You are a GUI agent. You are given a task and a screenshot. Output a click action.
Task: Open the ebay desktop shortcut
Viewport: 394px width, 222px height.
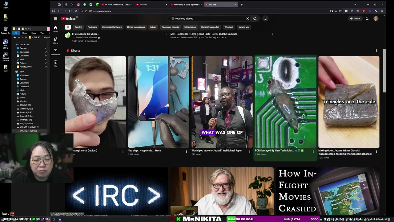(x=6, y=68)
